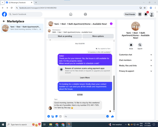Expand the Privacy & support section
The height and width of the screenshot is (127, 158).
(x=136, y=71)
